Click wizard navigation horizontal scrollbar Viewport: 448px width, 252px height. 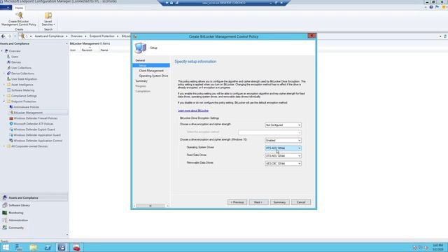click(151, 206)
